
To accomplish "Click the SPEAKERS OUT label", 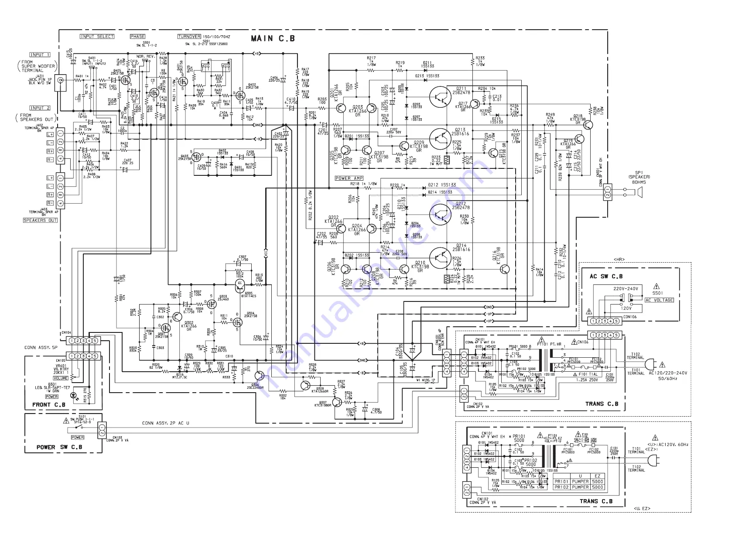I will click(x=40, y=220).
